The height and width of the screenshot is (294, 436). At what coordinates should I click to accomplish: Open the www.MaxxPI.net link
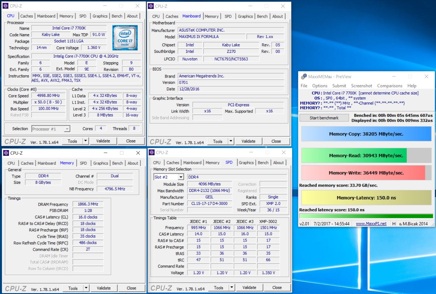371,224
